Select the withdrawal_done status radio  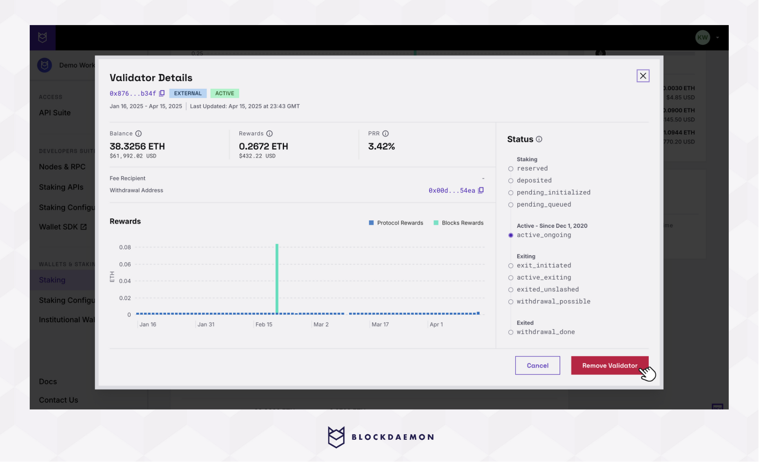click(x=511, y=332)
